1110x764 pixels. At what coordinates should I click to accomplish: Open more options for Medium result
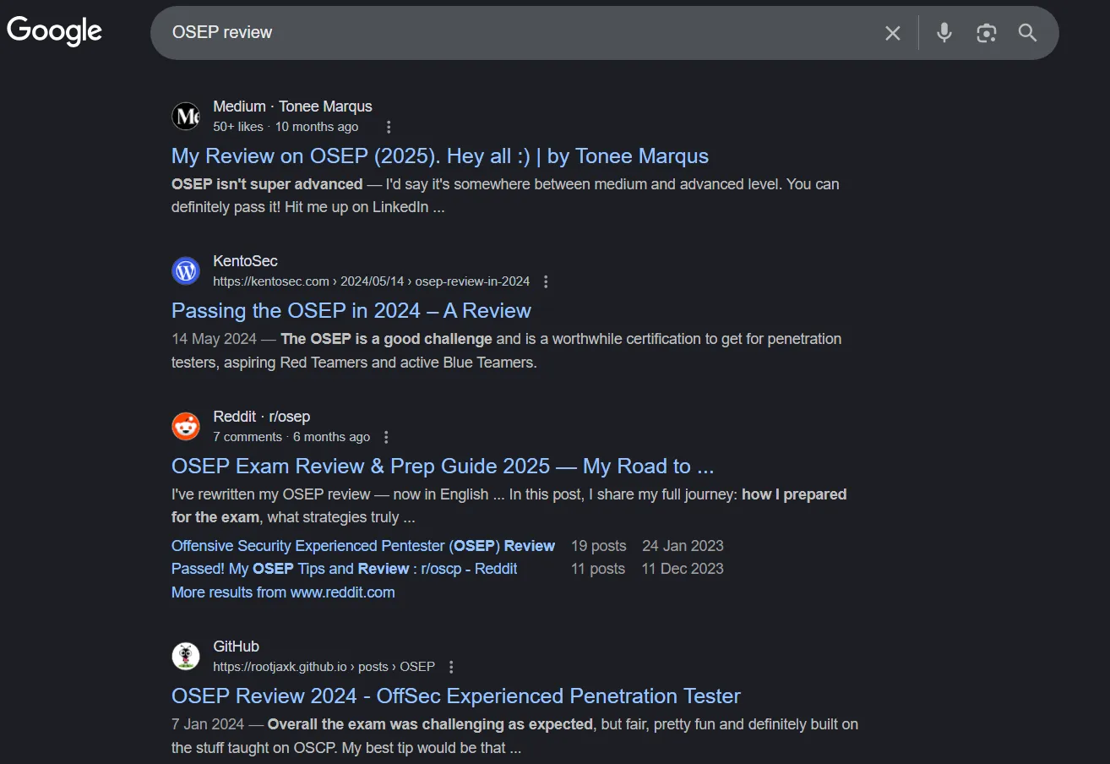pyautogui.click(x=389, y=127)
